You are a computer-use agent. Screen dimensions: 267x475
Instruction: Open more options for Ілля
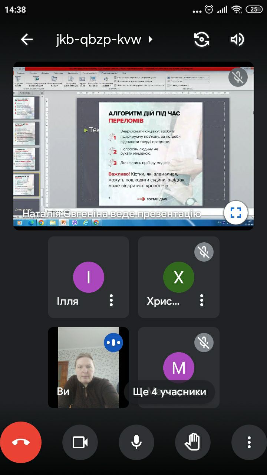111,300
